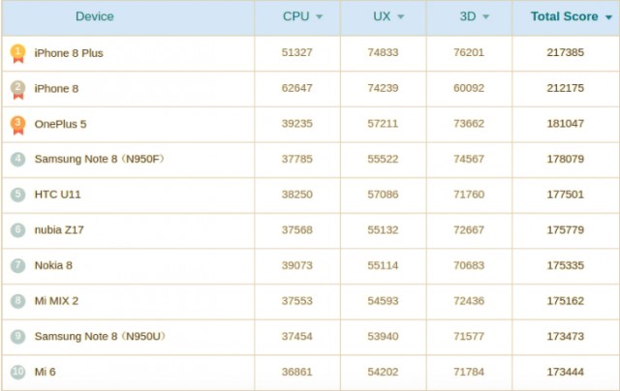Click total score 175779

pyautogui.click(x=566, y=230)
